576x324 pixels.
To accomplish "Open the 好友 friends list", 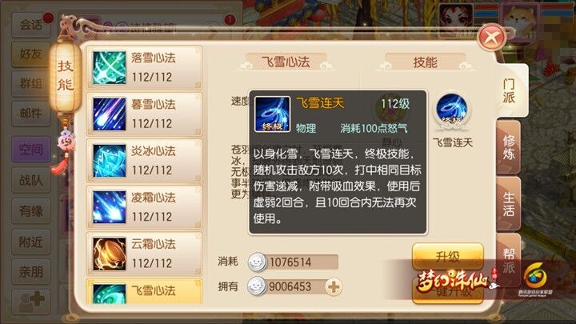I will [x=31, y=54].
